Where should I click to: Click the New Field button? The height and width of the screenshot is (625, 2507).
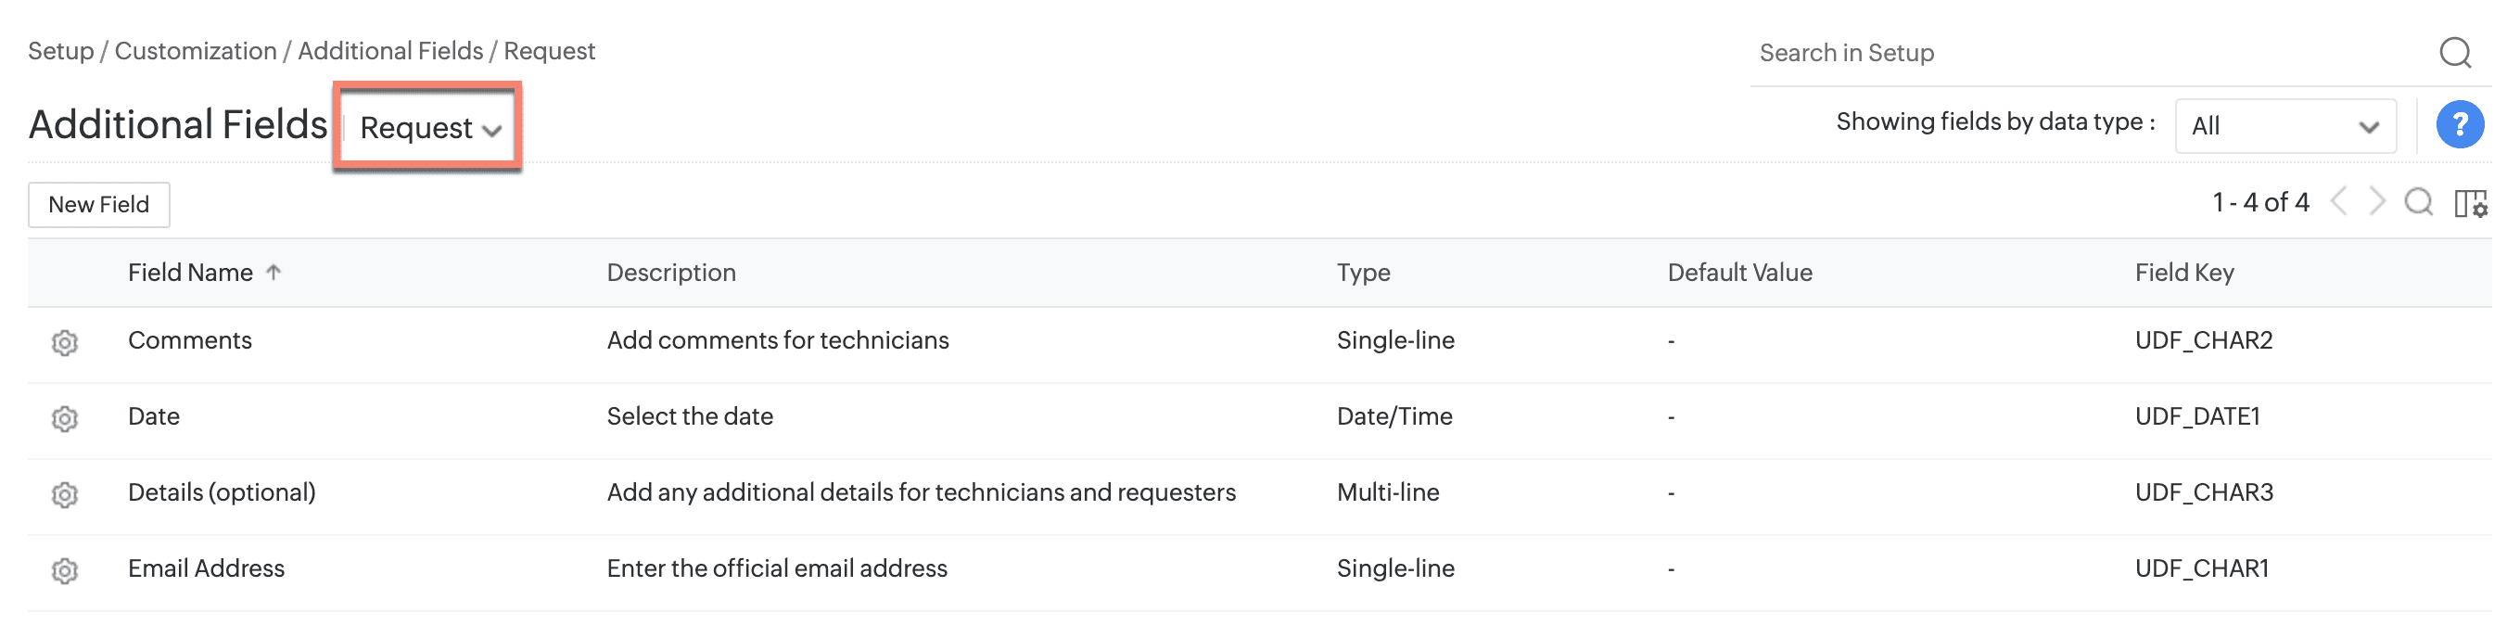tap(98, 204)
